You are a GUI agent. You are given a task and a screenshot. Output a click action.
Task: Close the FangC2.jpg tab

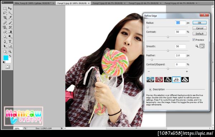coord(89,3)
